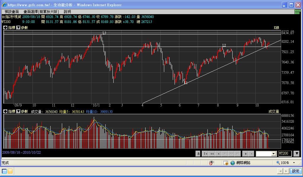The height and width of the screenshot is (177, 303).
Task: Click the '09/9 date axis label
Action: (x=17, y=105)
